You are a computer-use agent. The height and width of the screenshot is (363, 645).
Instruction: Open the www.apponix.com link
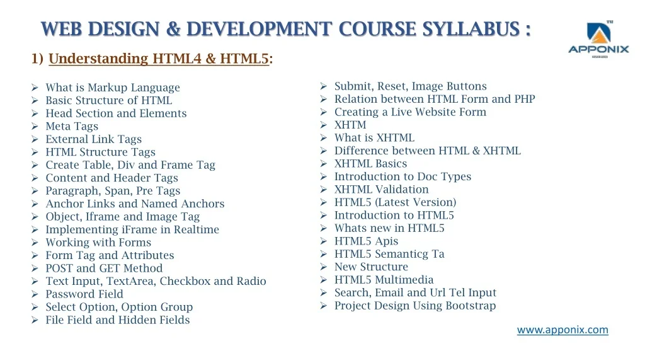pos(562,330)
